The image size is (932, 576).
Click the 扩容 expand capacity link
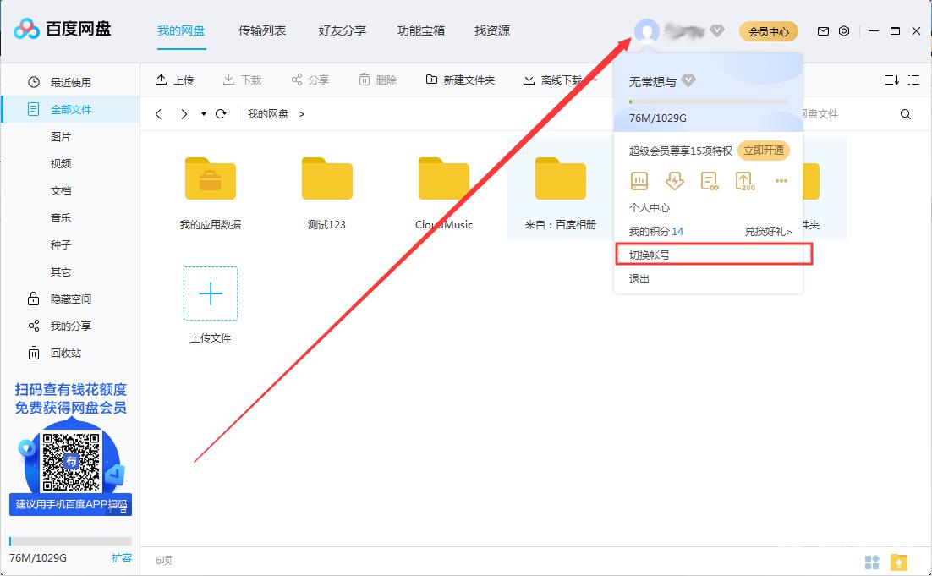coord(123,558)
